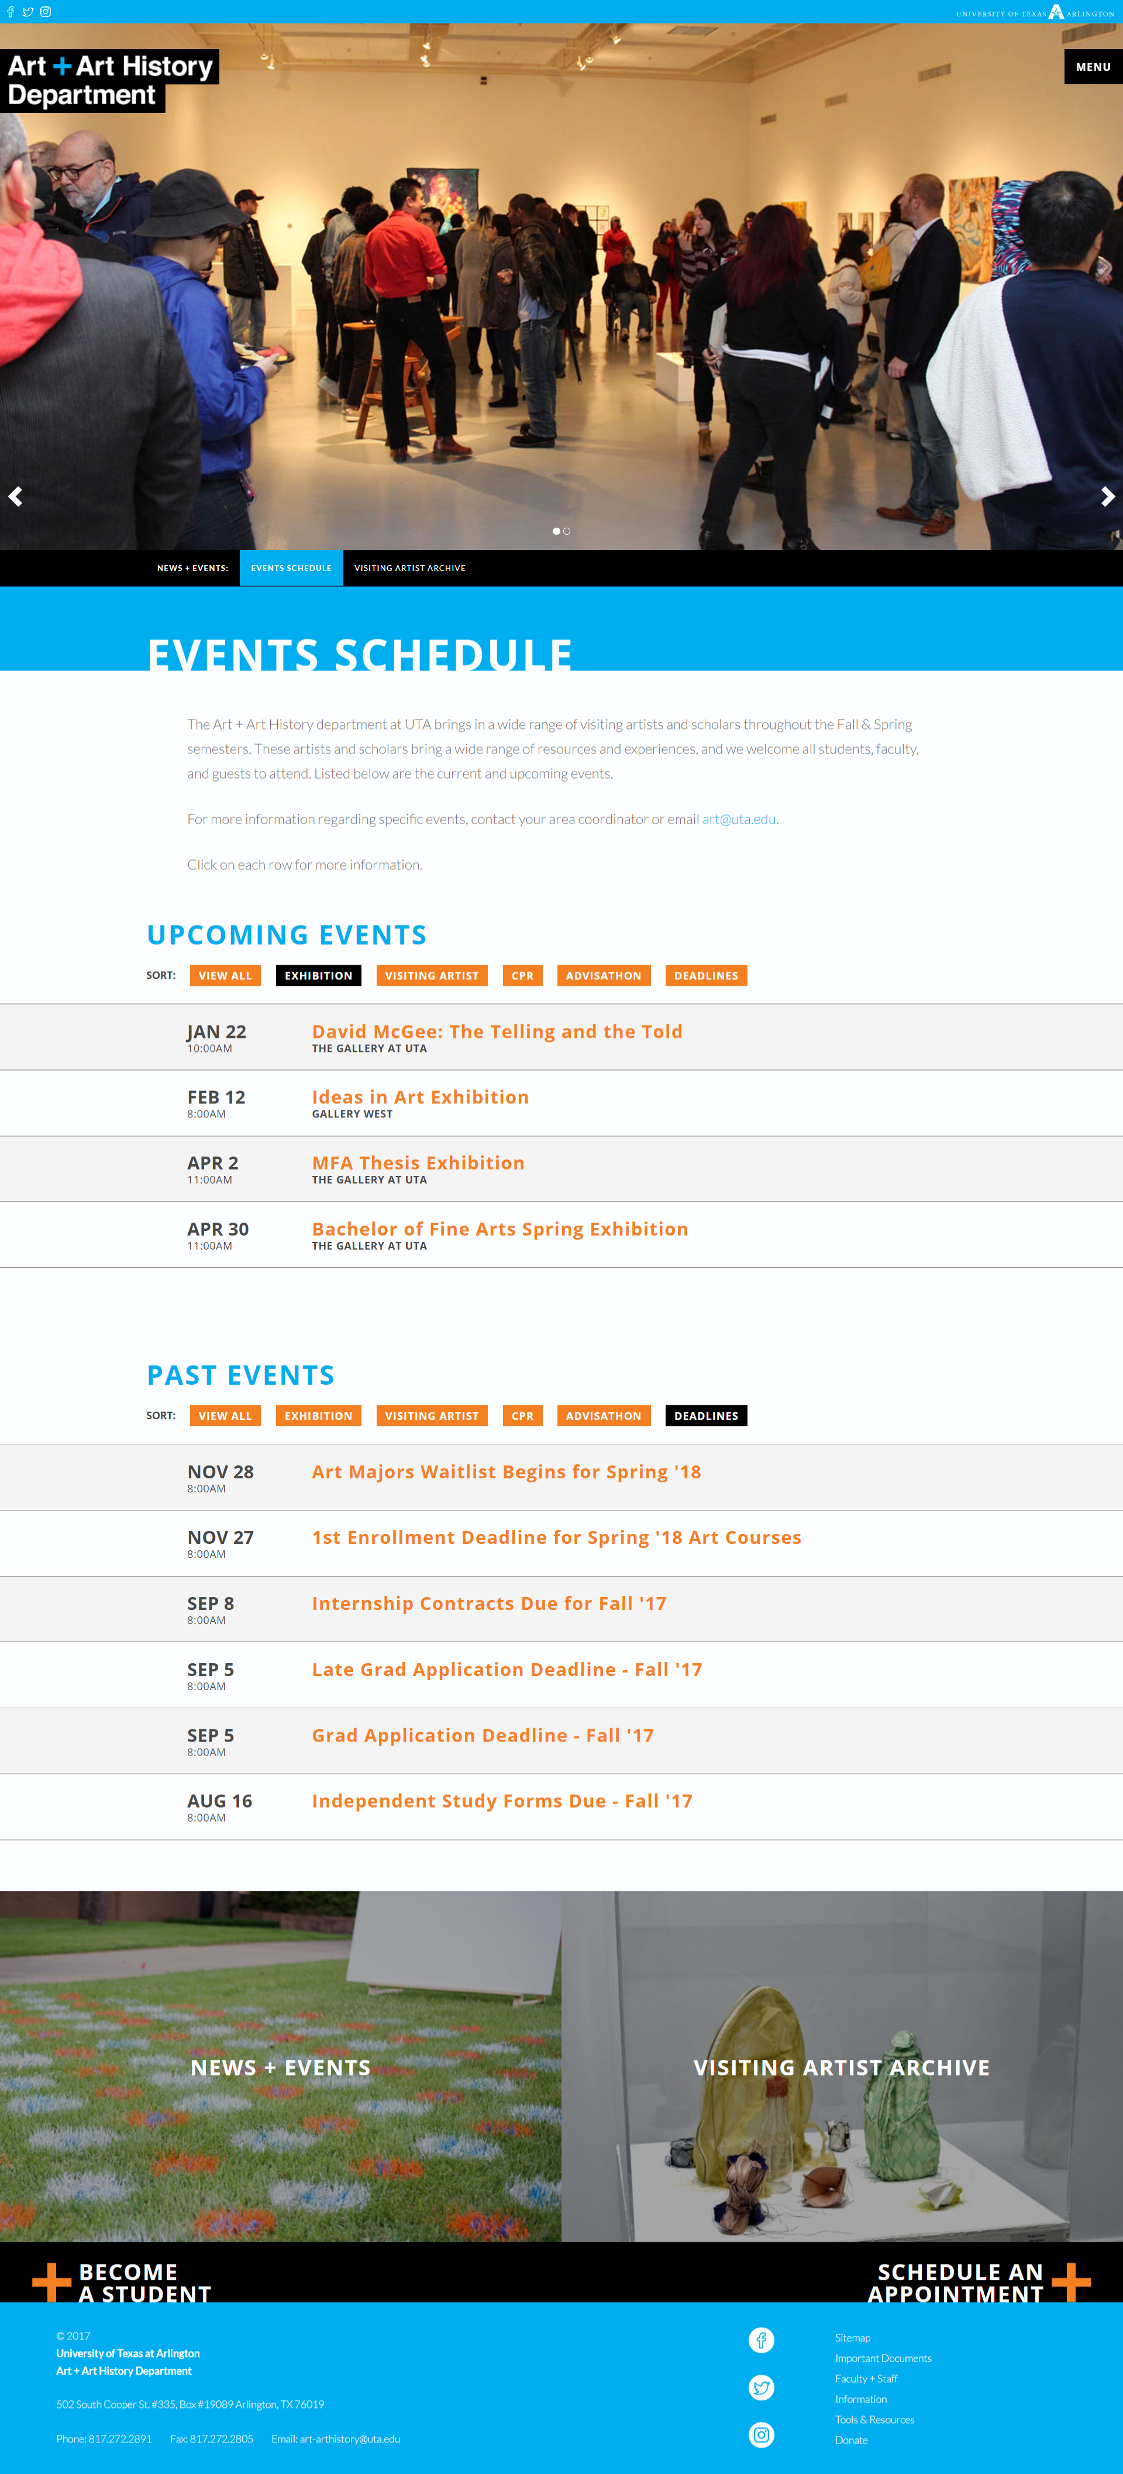Click the top-left Instagram icon
Viewport: 1123px width, 2474px height.
click(x=45, y=12)
